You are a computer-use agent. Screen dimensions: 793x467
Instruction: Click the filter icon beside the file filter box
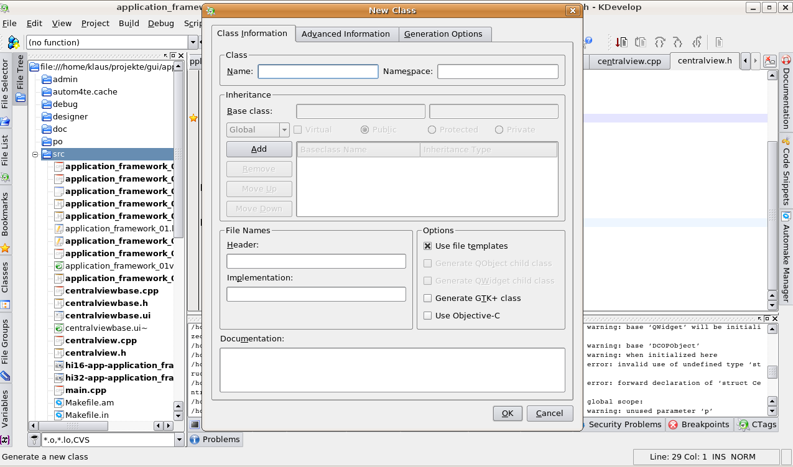[34, 440]
